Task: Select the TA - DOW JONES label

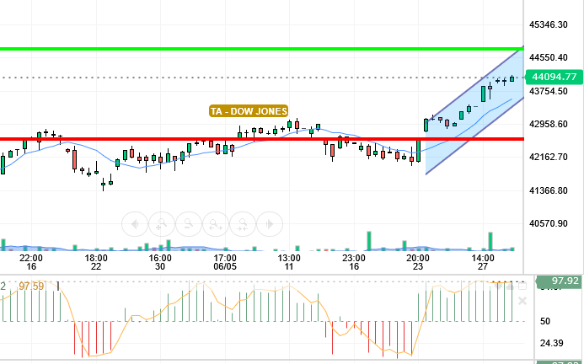Action: tap(249, 111)
